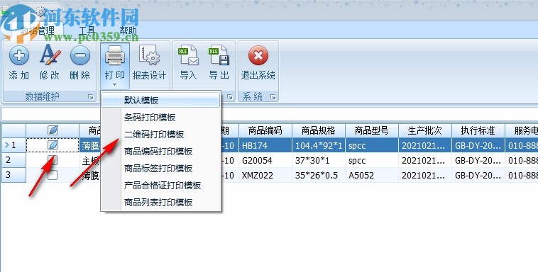Click the search input field above table
The height and width of the screenshot is (272, 538).
pos(269,114)
